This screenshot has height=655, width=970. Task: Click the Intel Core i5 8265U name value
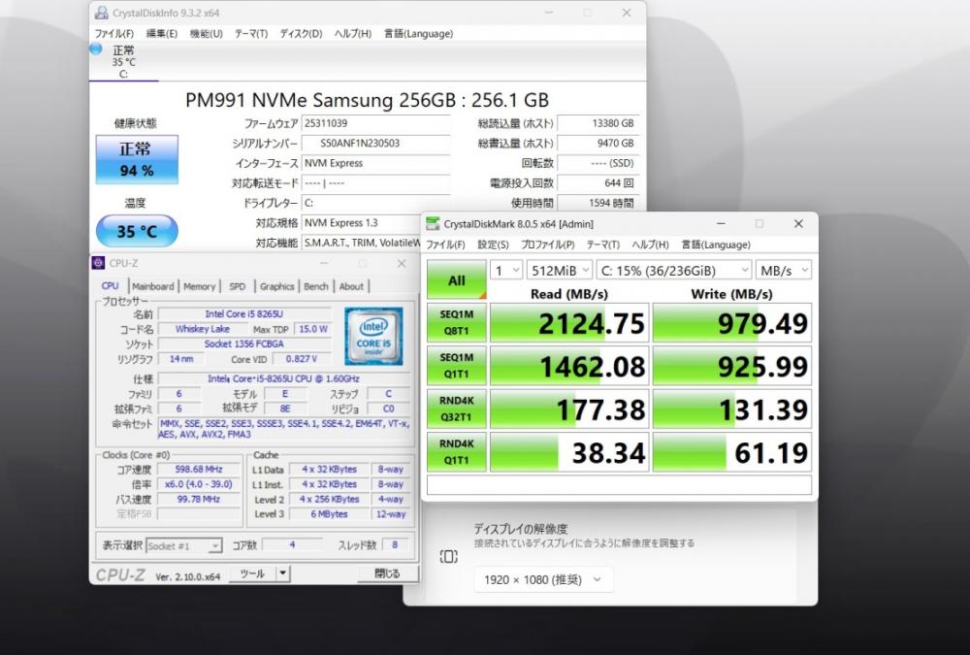coord(244,313)
